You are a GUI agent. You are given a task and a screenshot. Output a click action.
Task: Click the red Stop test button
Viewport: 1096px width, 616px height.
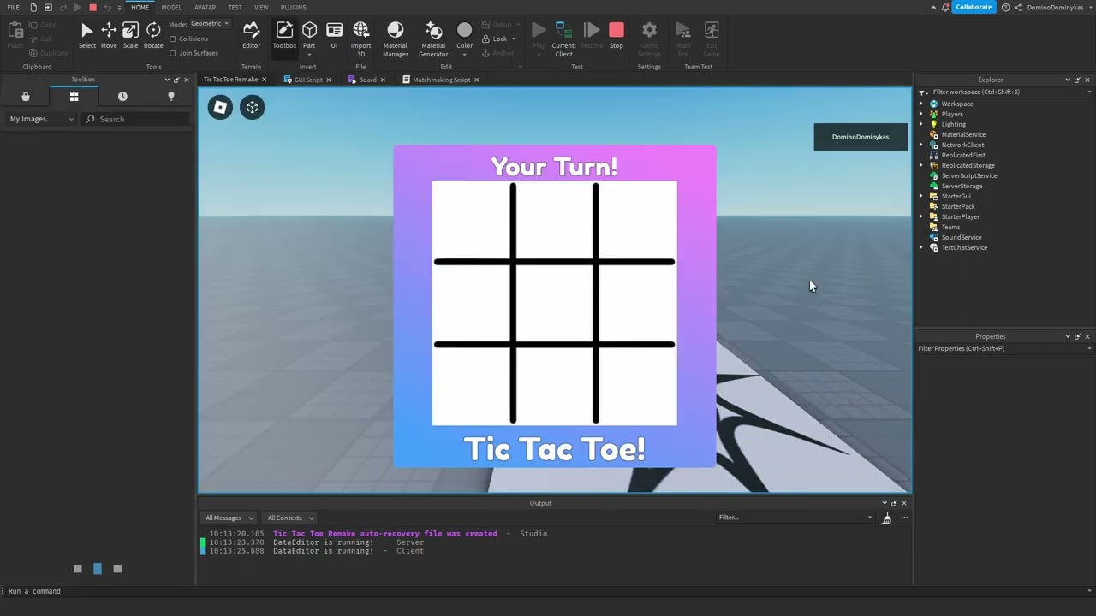[616, 34]
